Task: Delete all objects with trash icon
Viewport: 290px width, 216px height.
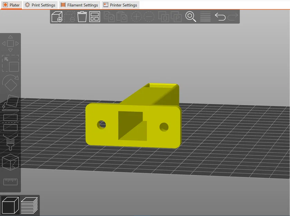Action: coord(82,17)
